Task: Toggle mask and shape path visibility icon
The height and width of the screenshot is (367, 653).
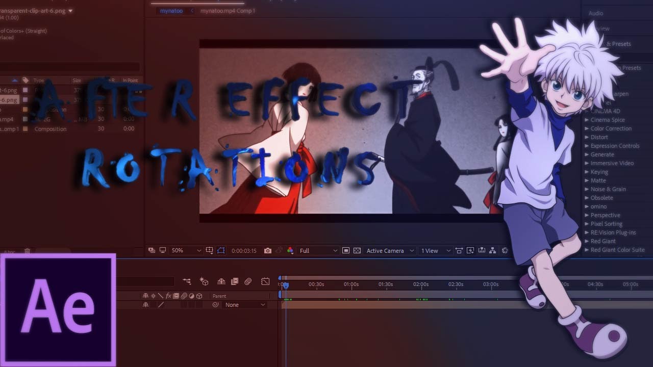Action: pyautogui.click(x=221, y=250)
